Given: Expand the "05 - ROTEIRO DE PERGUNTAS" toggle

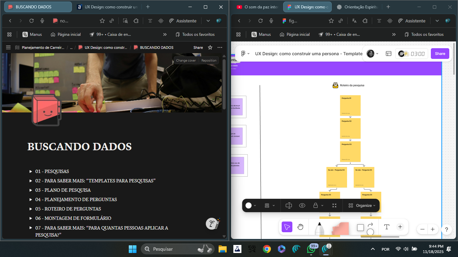Looking at the screenshot, I should coord(31,208).
